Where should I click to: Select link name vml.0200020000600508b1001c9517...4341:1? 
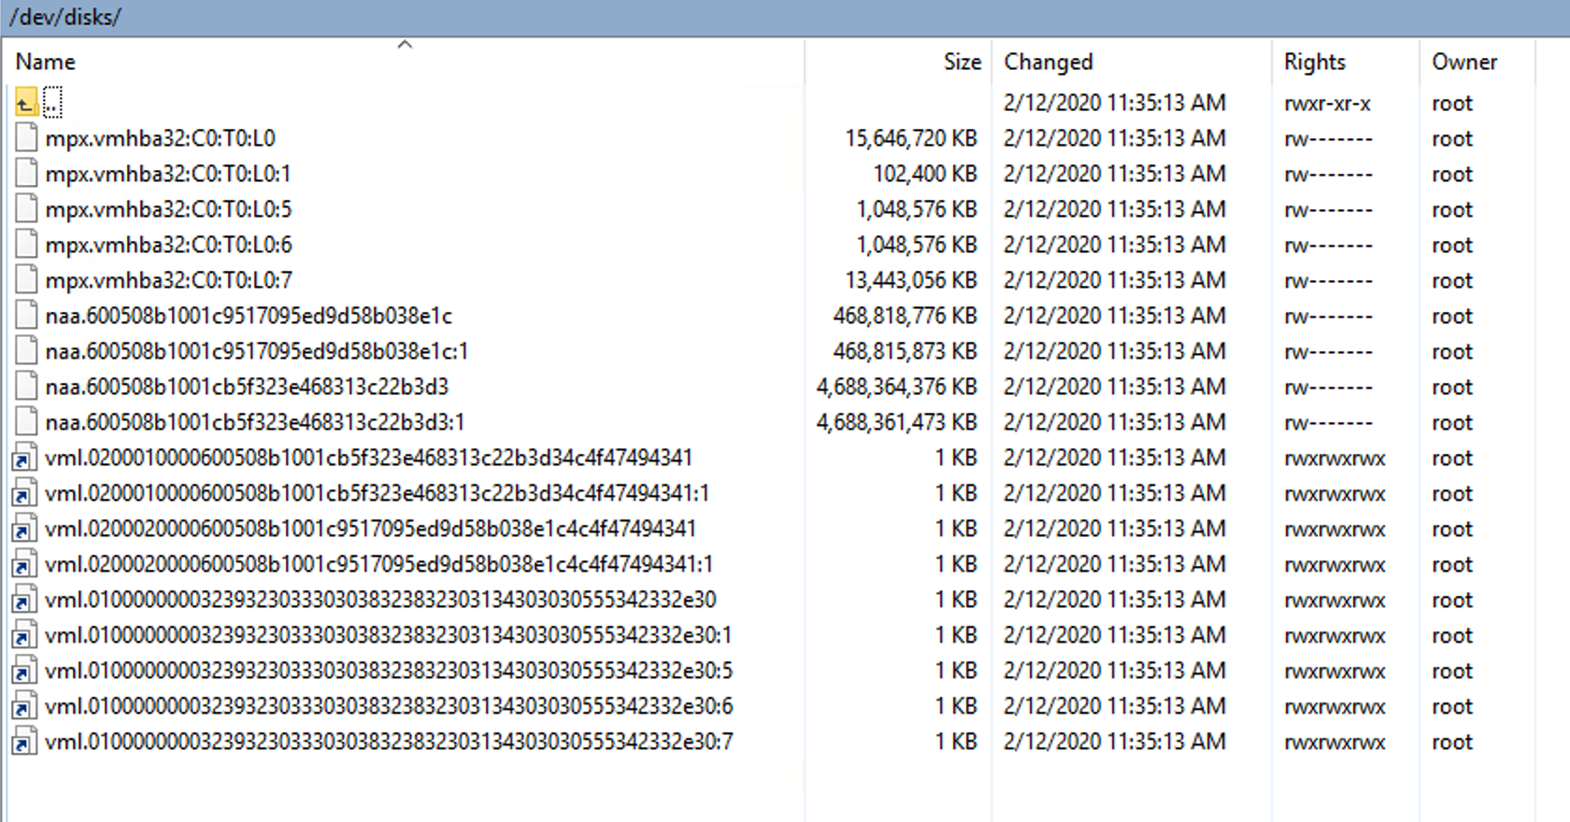pyautogui.click(x=378, y=564)
